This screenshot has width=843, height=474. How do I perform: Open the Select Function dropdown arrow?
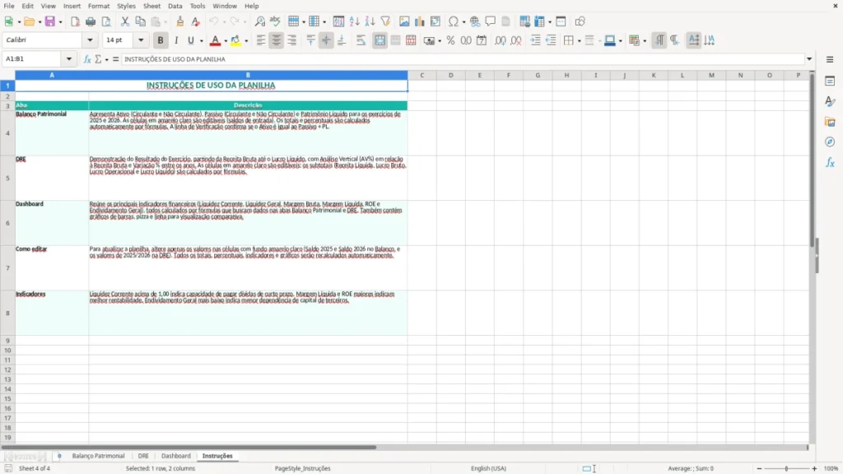[106, 59]
